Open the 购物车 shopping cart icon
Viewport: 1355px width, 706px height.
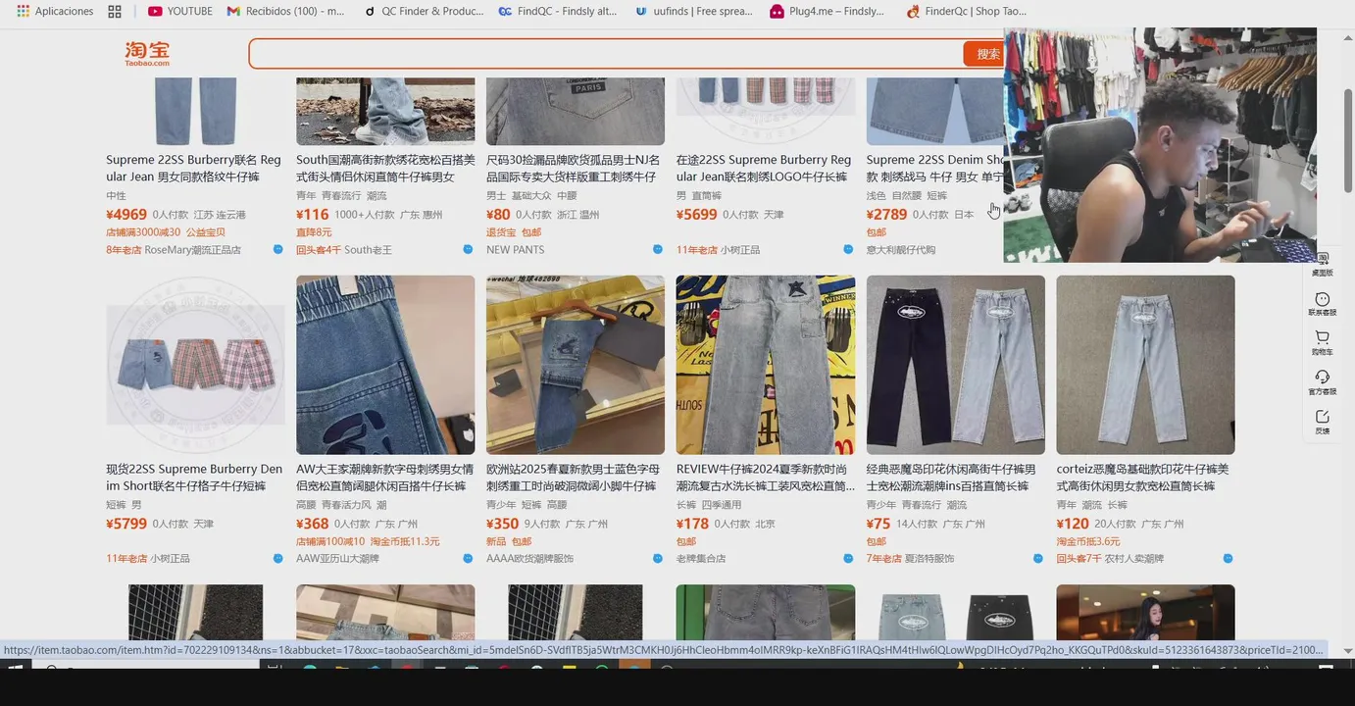coord(1322,343)
